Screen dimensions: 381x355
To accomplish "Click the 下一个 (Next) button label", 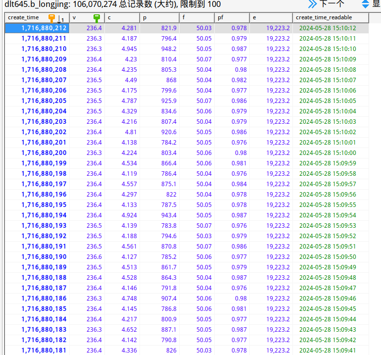I will coord(332,4).
